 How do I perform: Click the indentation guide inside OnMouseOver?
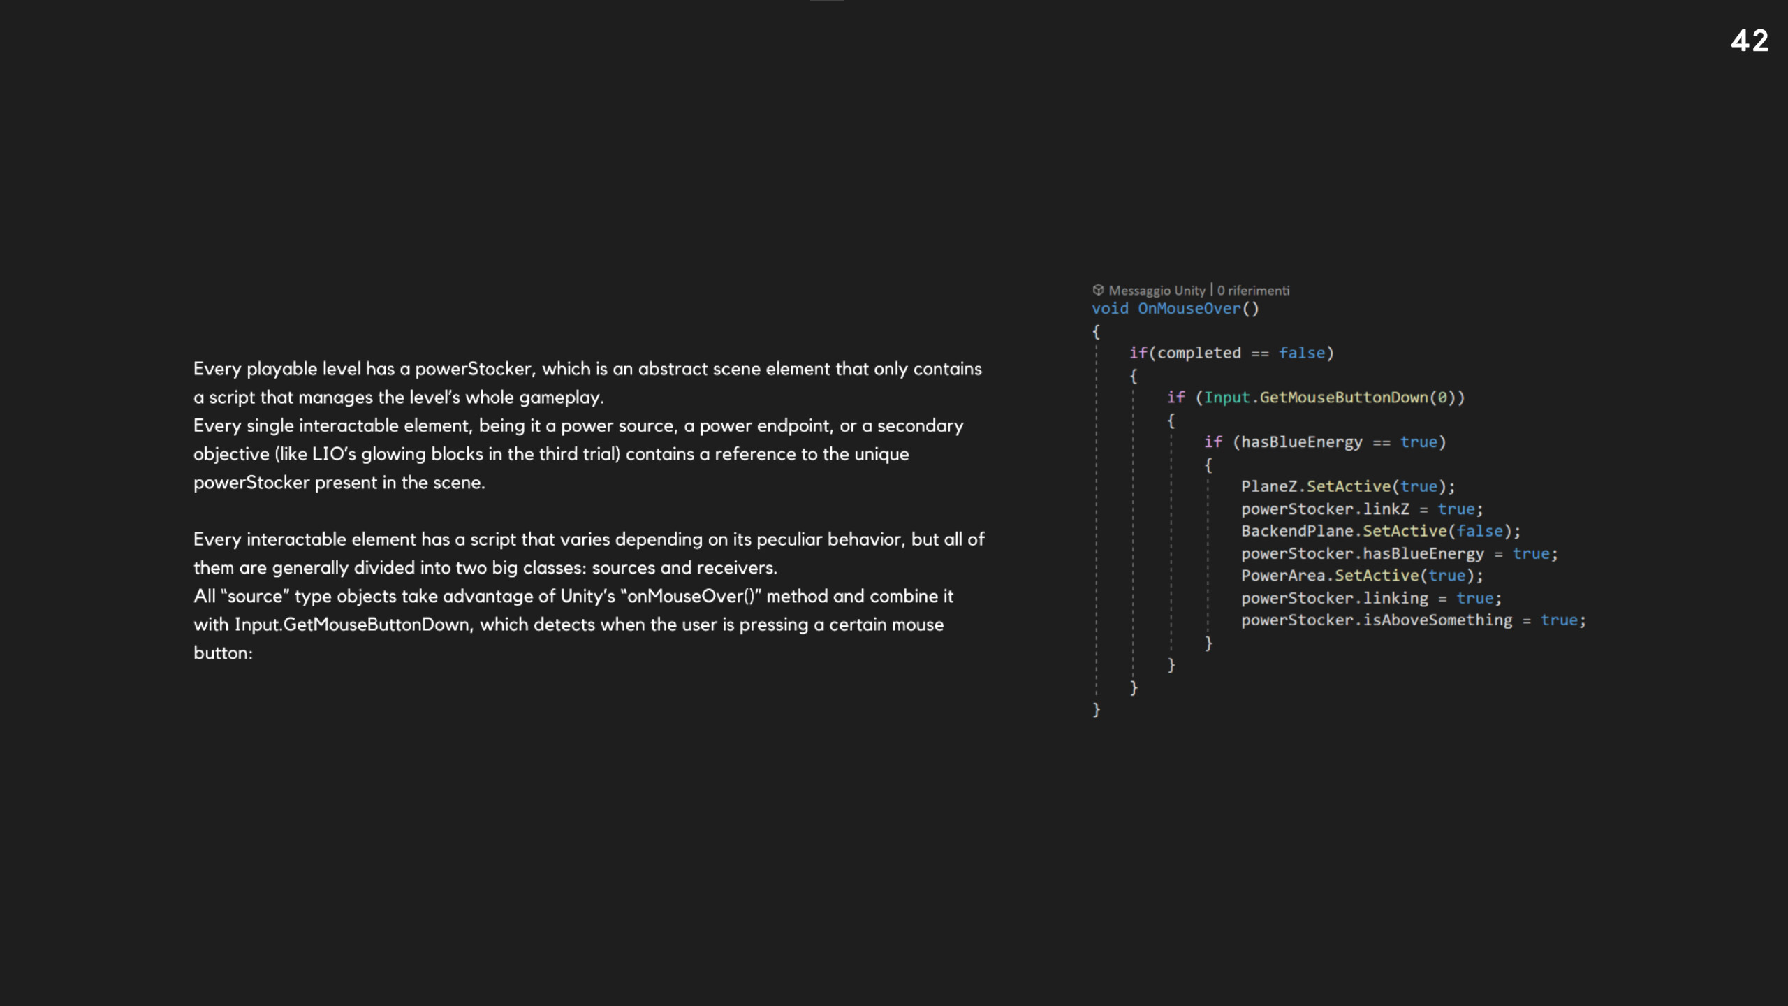[1095, 524]
